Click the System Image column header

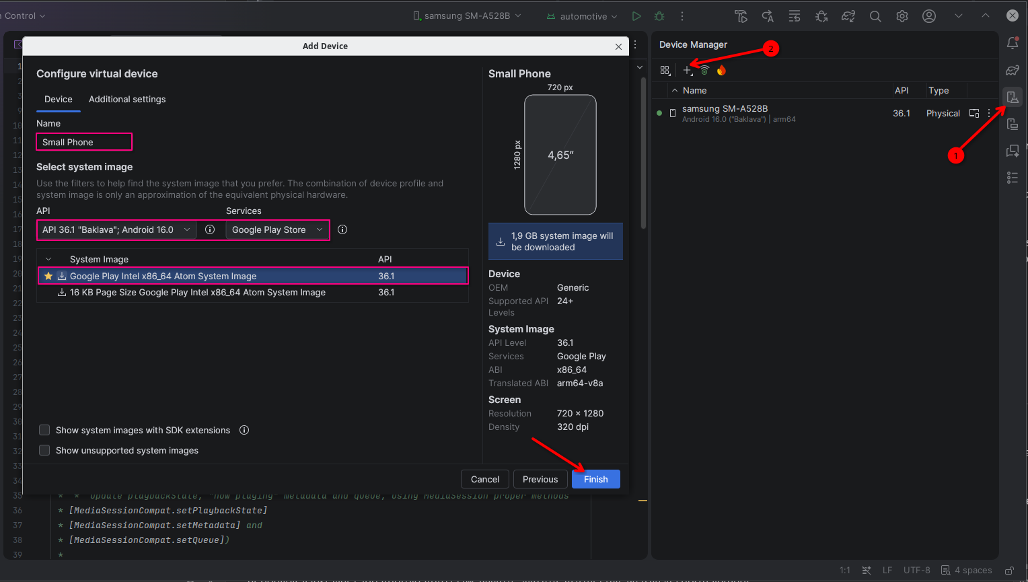pos(99,259)
